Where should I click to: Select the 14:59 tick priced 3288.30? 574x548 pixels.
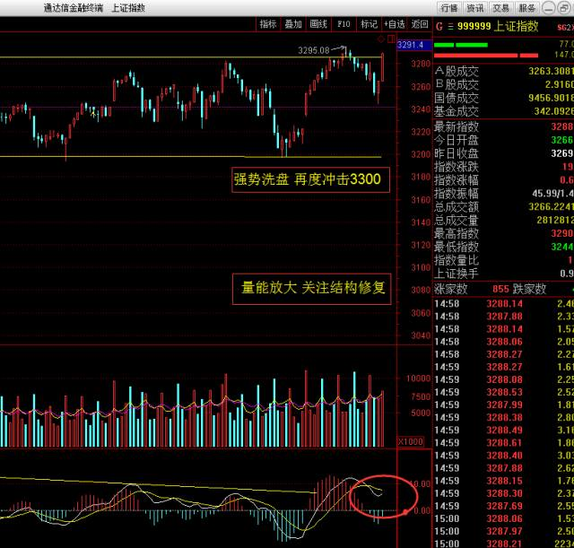(504, 493)
